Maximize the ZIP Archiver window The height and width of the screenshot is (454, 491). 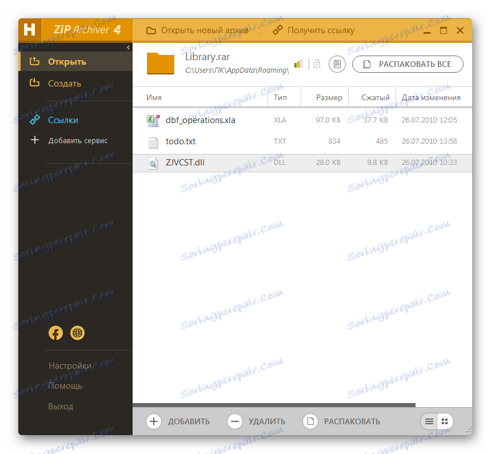point(444,30)
